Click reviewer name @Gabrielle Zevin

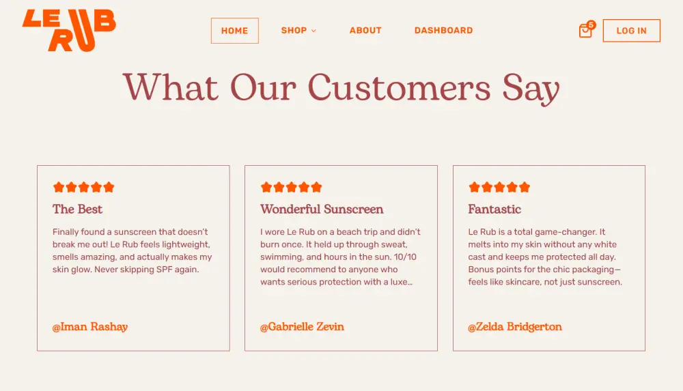302,327
